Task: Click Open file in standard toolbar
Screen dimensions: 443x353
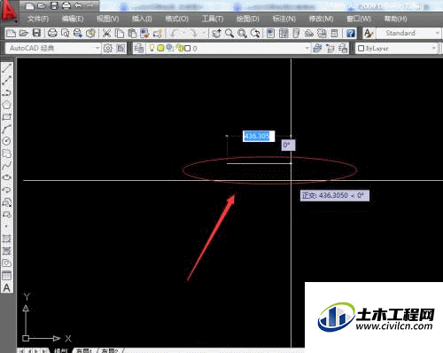Action: (24, 33)
